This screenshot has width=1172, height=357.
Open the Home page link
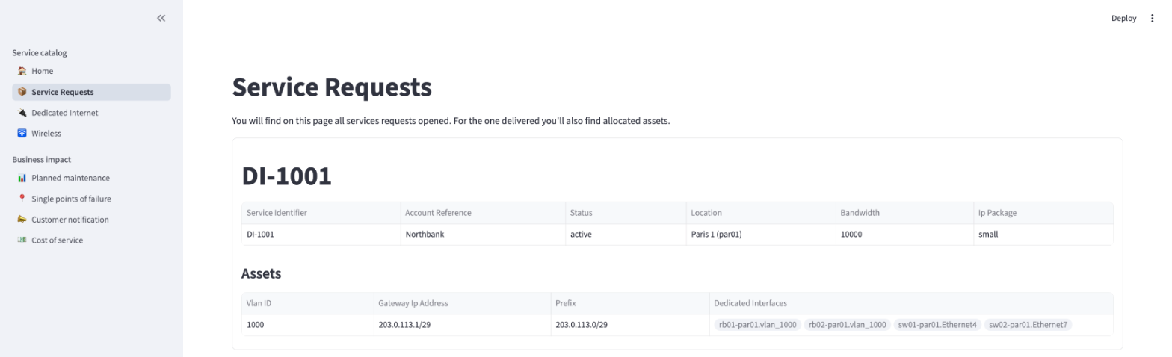(91, 71)
